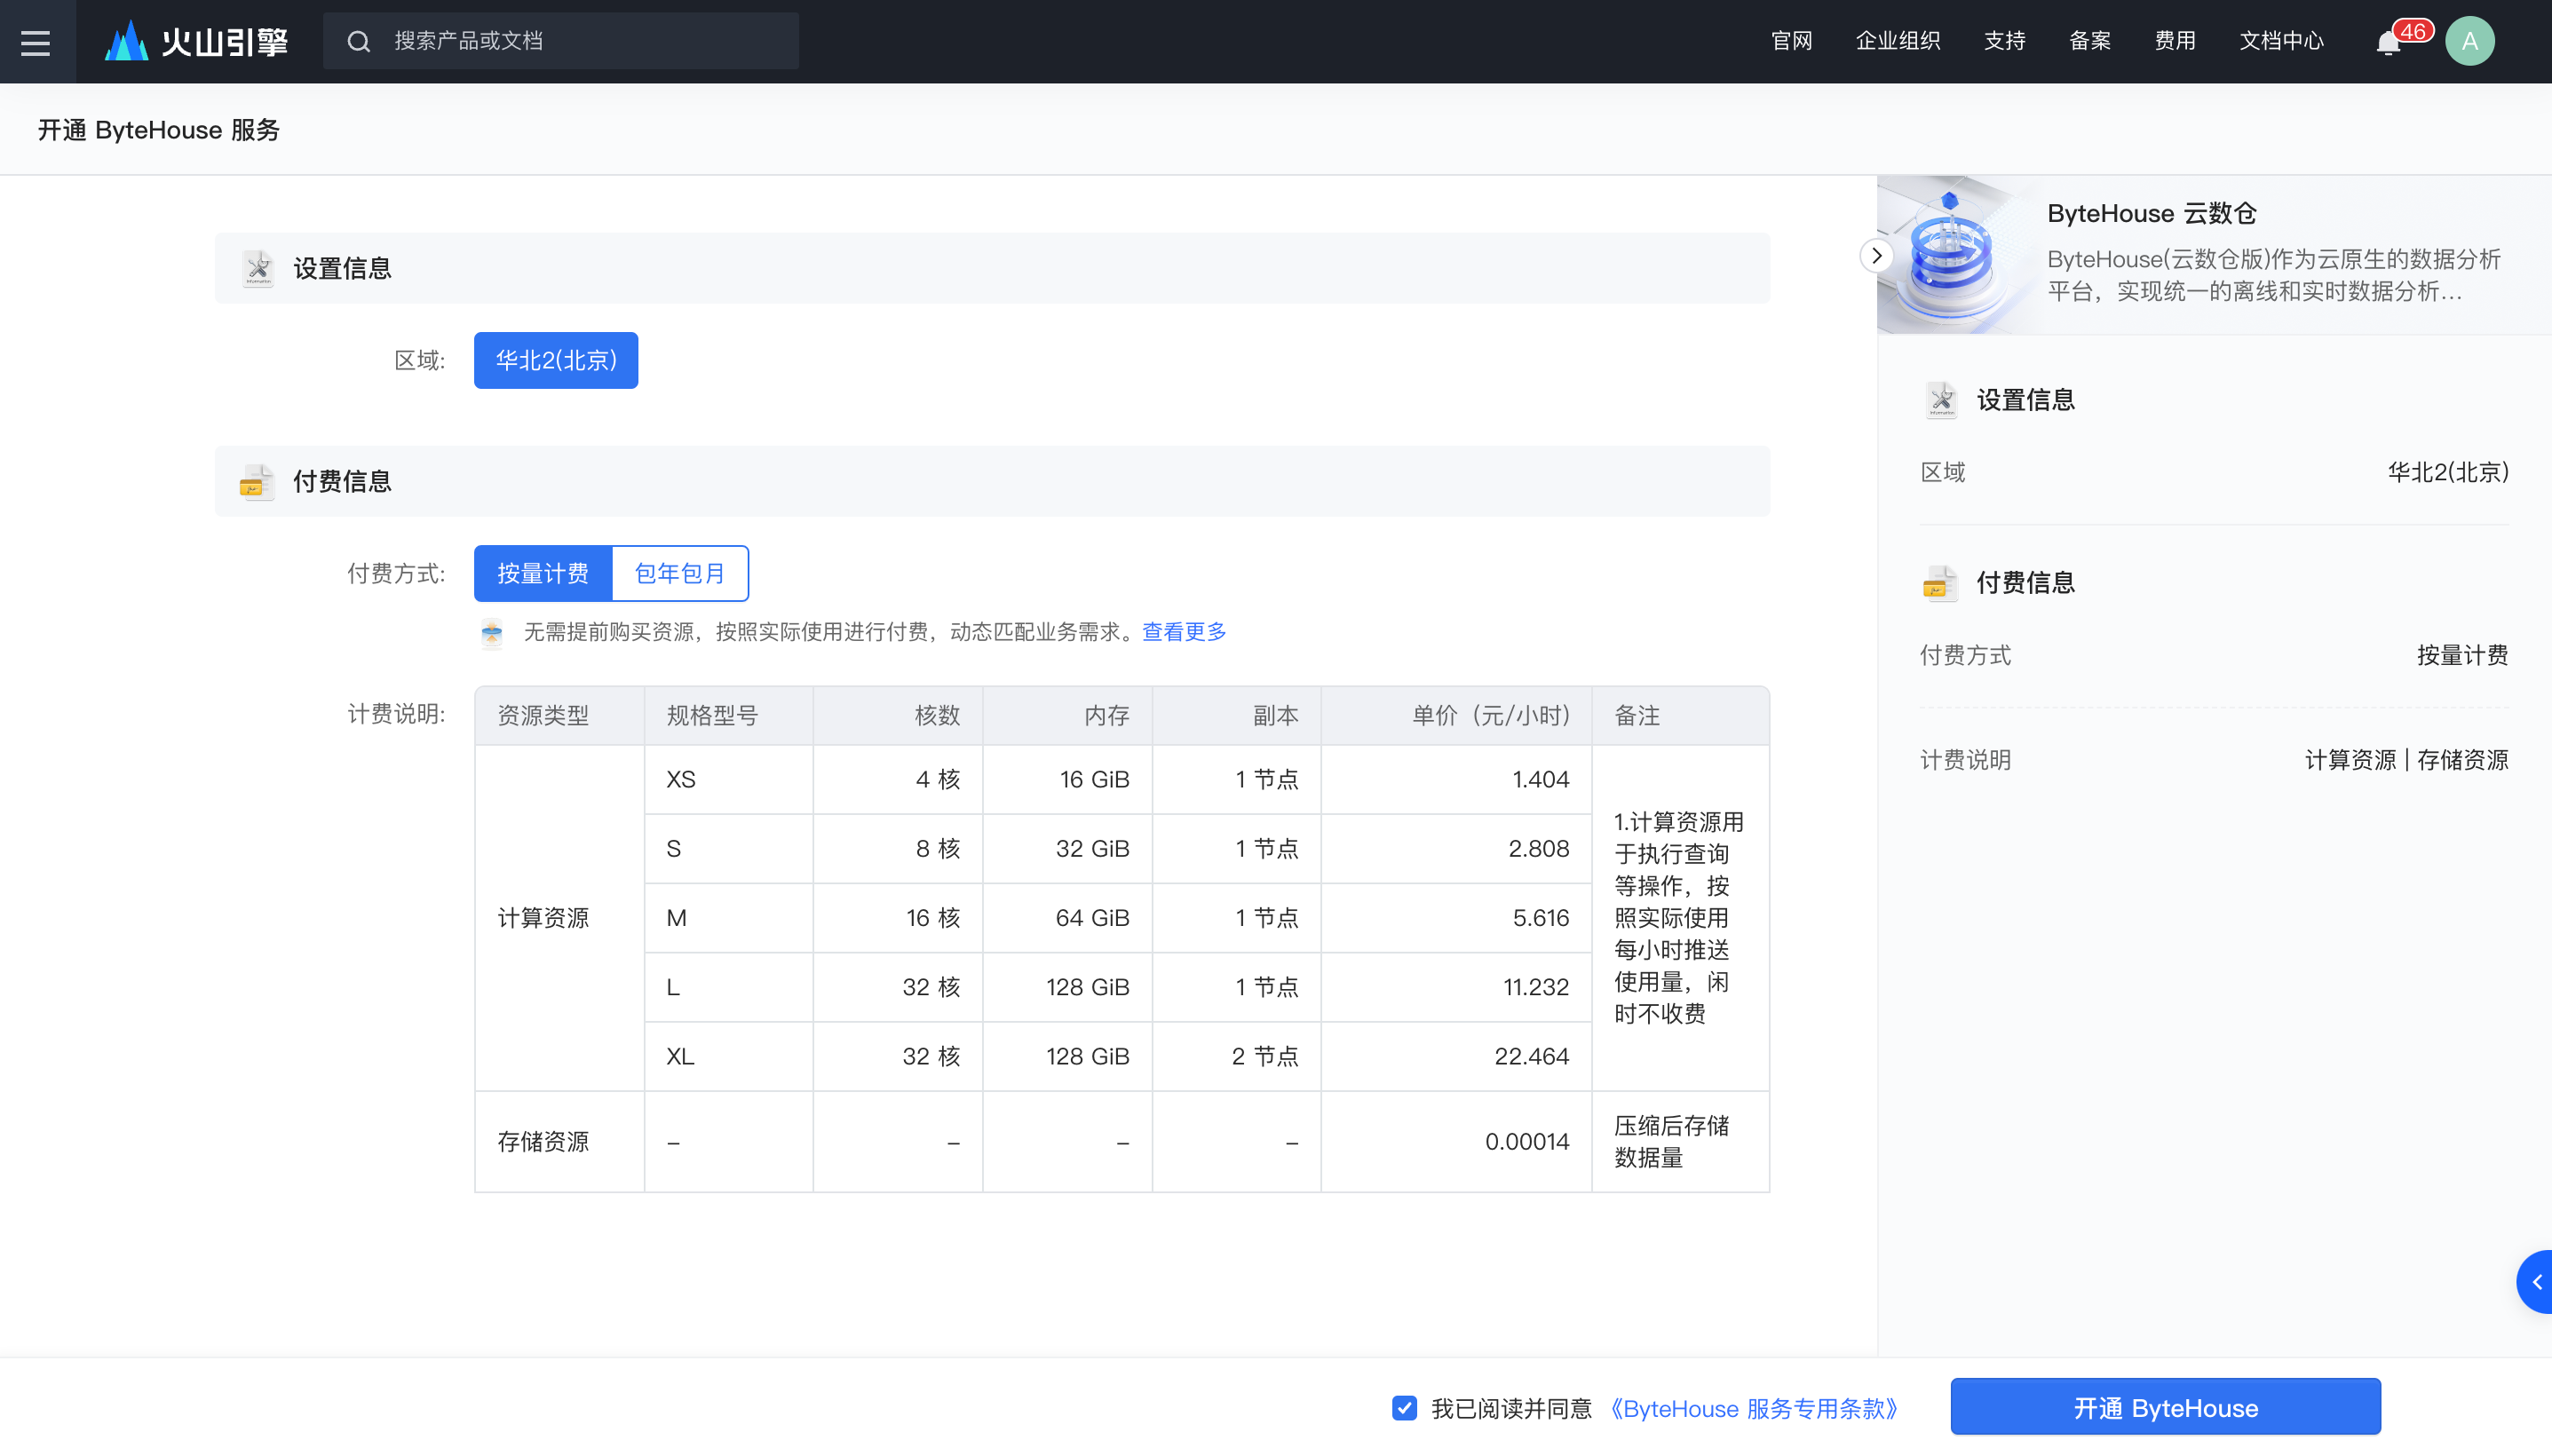This screenshot has height=1456, width=2552.
Task: Switch payment method to 包年包月
Action: pos(680,573)
